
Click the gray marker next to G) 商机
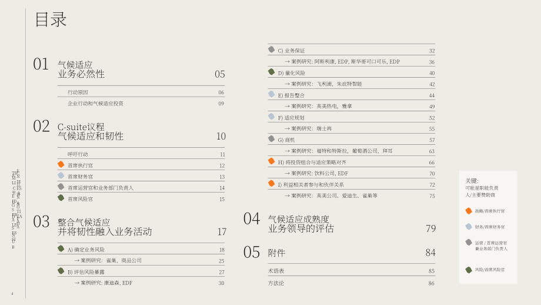(x=272, y=139)
